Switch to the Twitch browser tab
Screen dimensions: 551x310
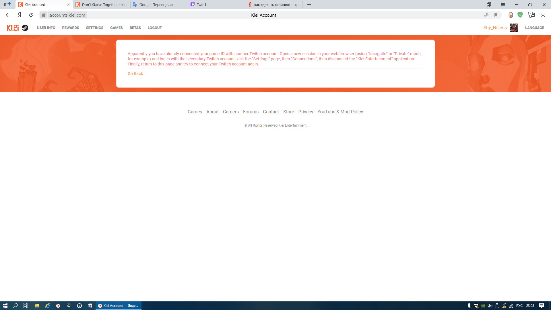(x=216, y=5)
